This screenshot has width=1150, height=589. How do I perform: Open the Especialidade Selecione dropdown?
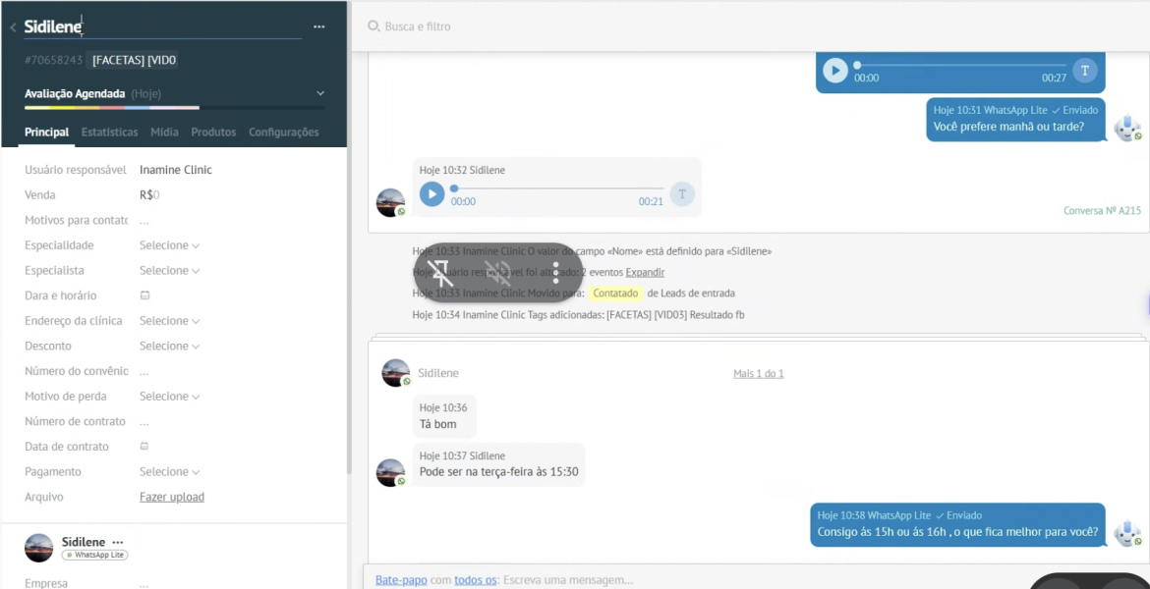[169, 245]
